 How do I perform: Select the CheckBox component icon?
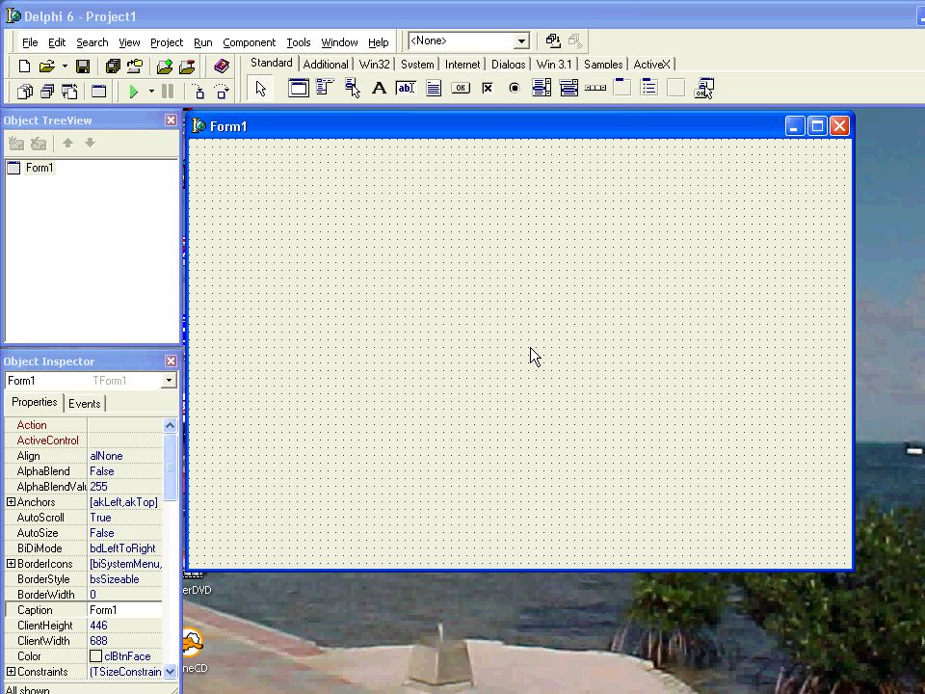tap(488, 89)
